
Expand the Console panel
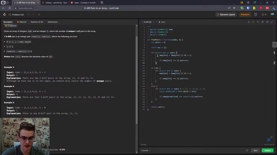(146, 150)
